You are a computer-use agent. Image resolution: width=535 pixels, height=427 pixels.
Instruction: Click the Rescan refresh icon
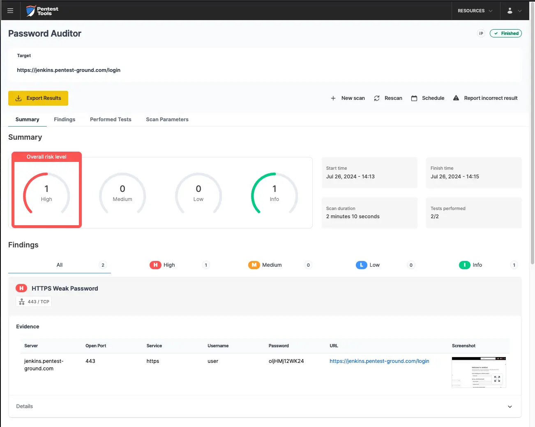(x=377, y=98)
